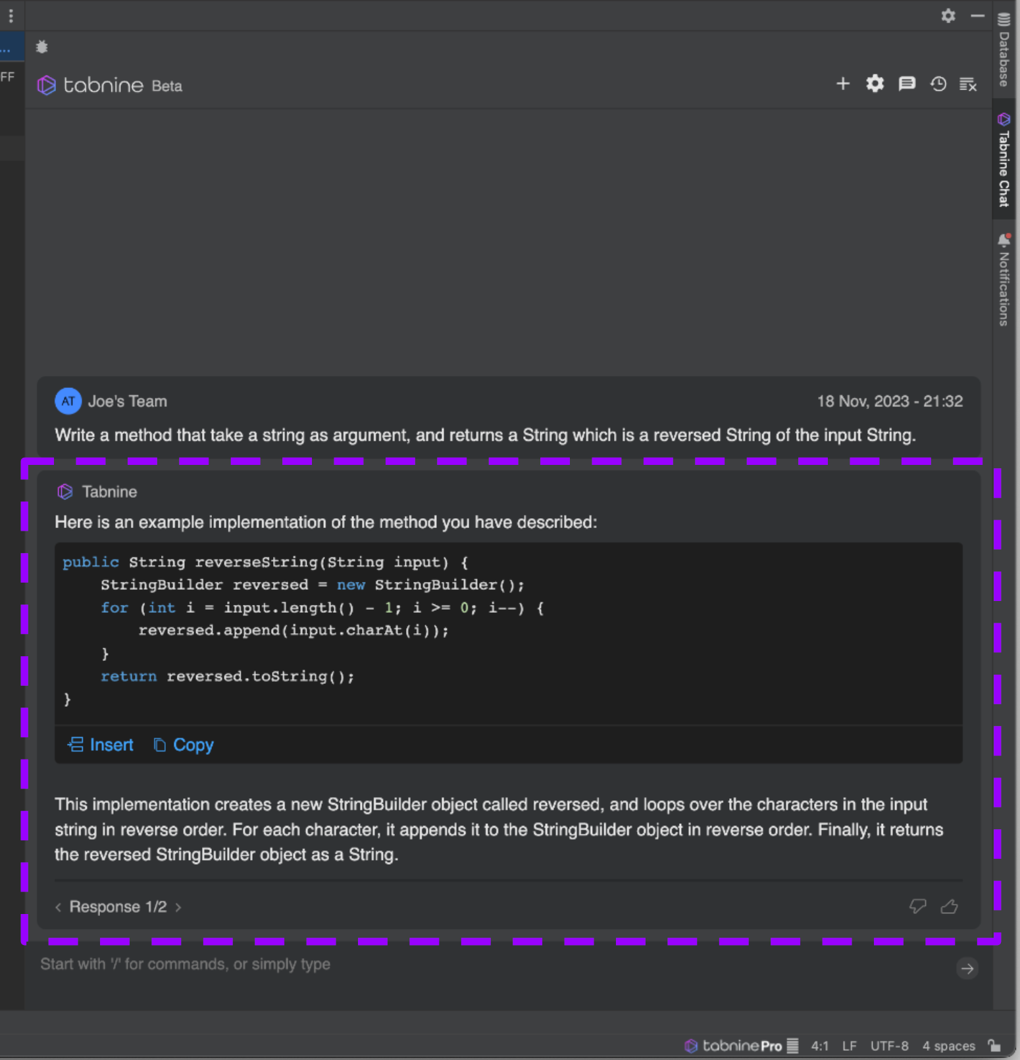Image resolution: width=1020 pixels, height=1060 pixels.
Task: Open the 4 spaces indent selector
Action: (948, 1046)
